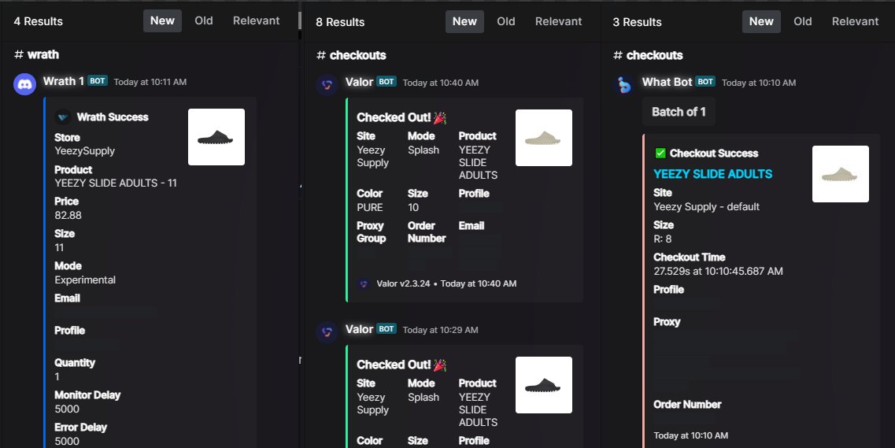Select Old sort in 4 Results panel
The height and width of the screenshot is (448, 895).
click(x=204, y=20)
